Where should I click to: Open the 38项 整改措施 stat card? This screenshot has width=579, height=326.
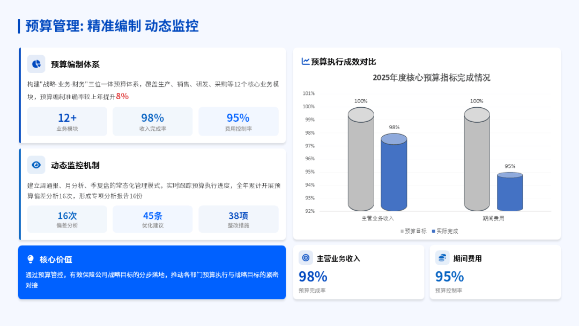coord(238,219)
